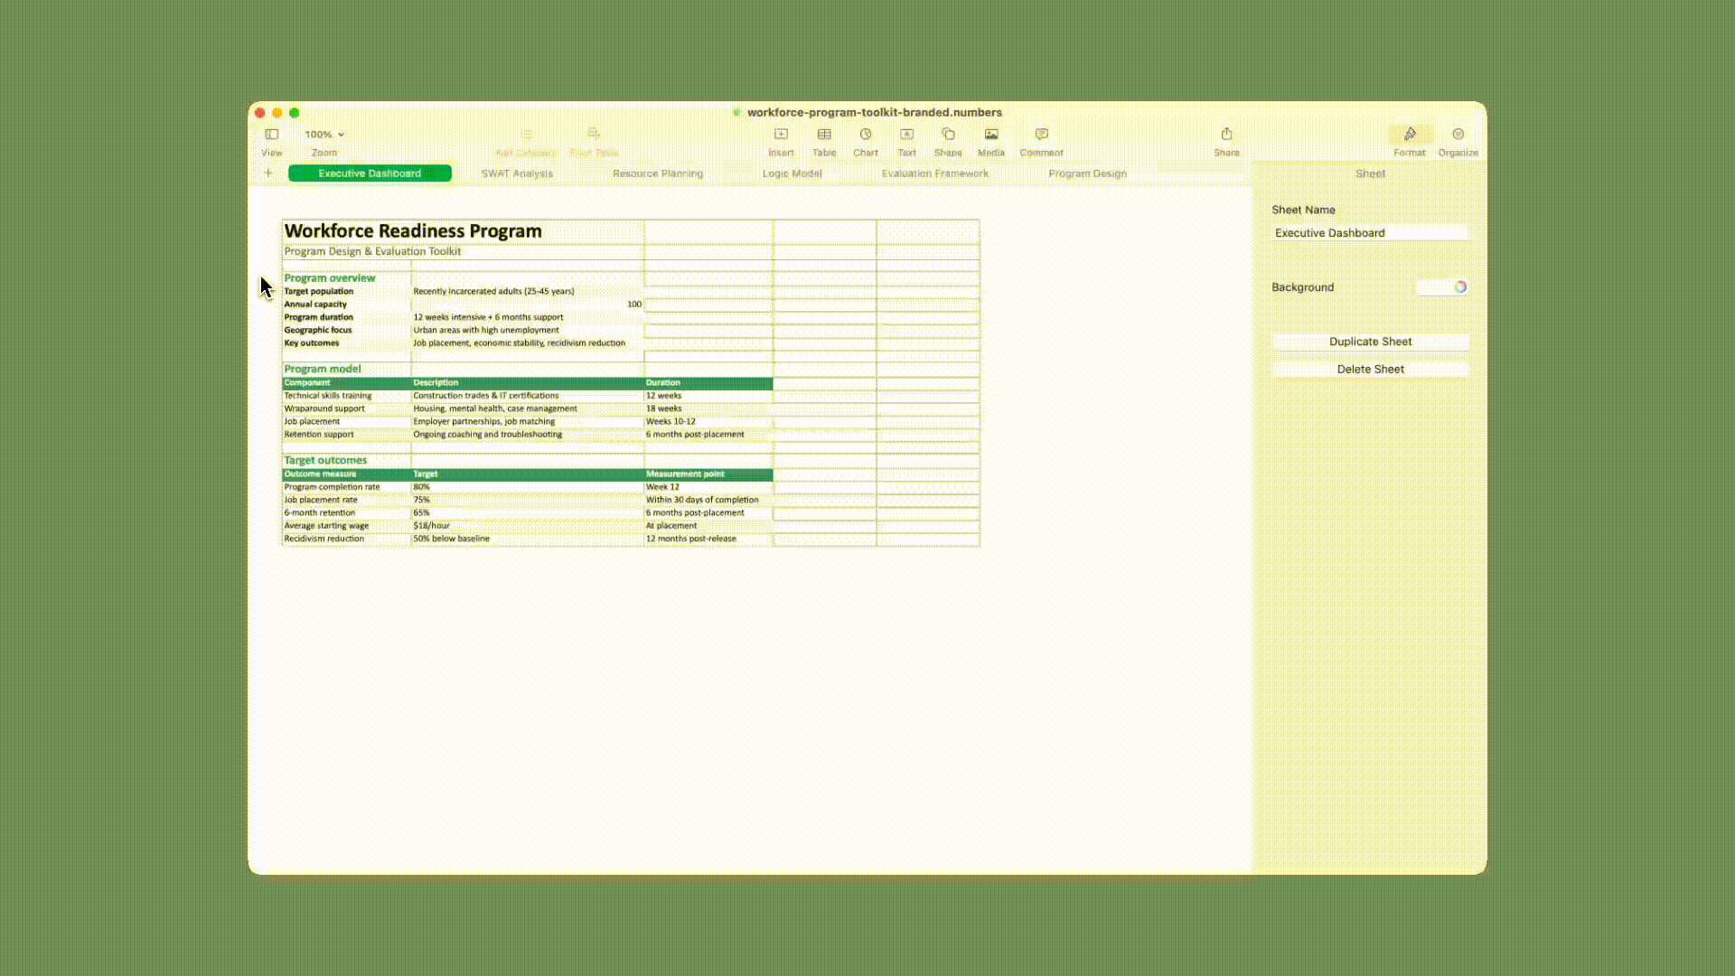The image size is (1735, 976).
Task: Open the Media menu icon
Action: (x=991, y=134)
